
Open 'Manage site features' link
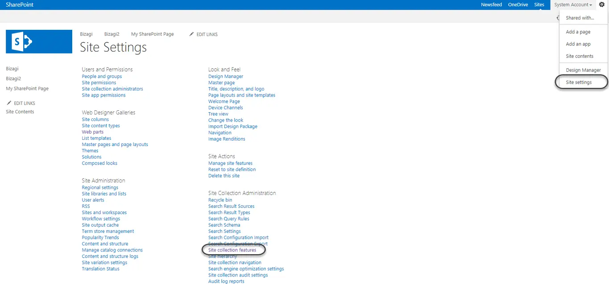[x=230, y=163]
